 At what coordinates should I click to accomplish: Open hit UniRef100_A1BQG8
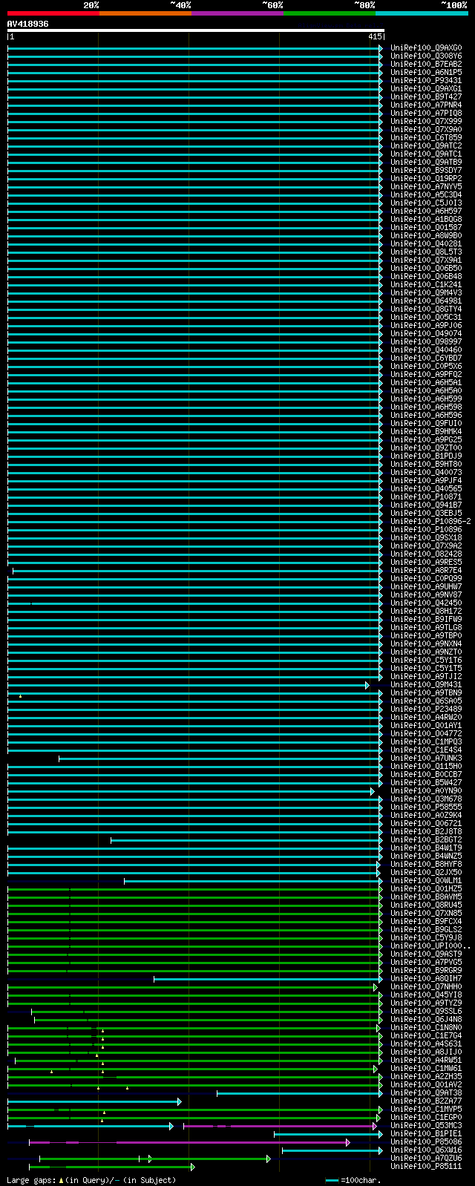426,220
